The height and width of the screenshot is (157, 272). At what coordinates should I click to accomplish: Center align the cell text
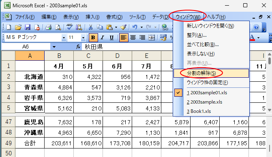133,37
